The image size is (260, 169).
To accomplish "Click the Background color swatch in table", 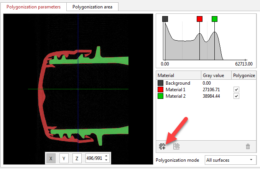I will click(x=160, y=83).
